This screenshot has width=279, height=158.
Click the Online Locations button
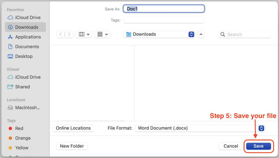73,128
